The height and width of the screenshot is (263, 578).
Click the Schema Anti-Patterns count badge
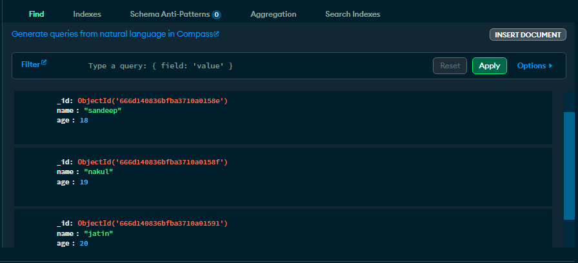pos(217,14)
